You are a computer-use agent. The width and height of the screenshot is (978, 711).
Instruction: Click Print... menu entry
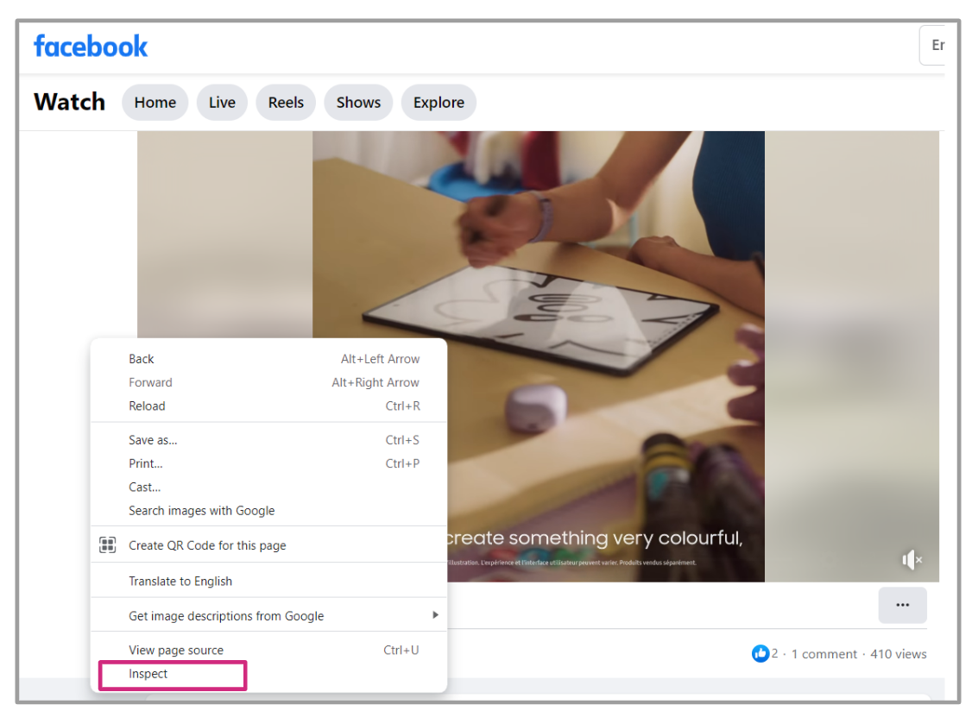(146, 464)
